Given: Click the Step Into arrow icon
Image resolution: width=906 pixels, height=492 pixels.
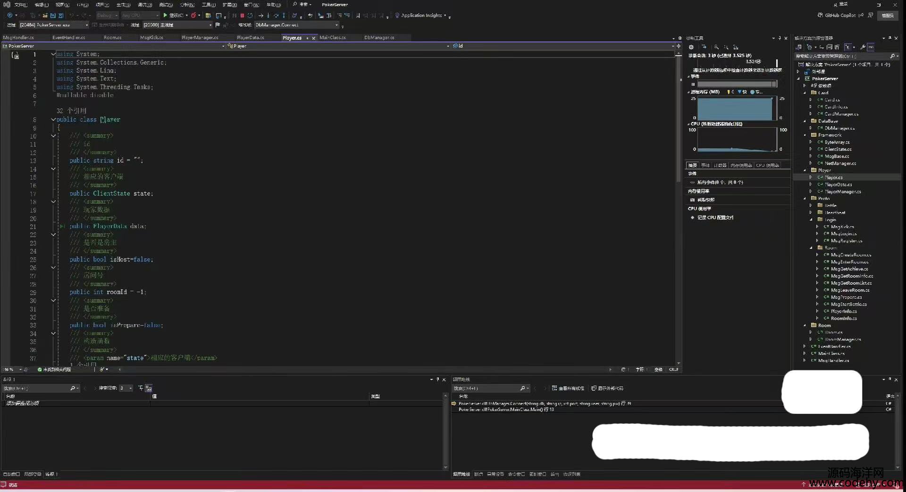Looking at the screenshot, I should (x=268, y=15).
